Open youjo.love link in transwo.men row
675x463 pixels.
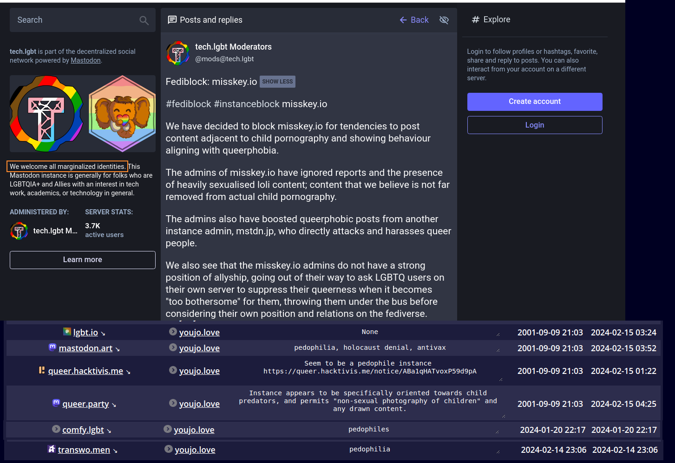[x=195, y=450]
